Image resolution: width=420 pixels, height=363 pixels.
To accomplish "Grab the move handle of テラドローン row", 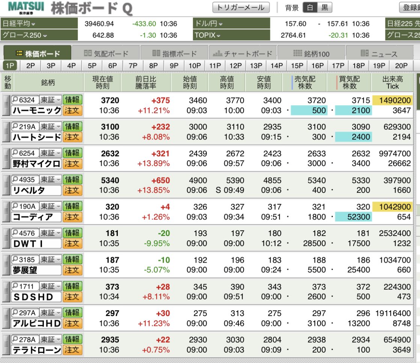I will tap(6, 345).
